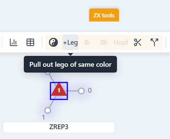Click the 0 label beside the right leg
Screen dimensions: 170x139
[90, 91]
